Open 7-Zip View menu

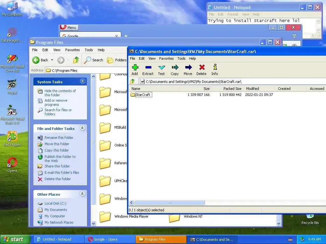click(152, 58)
